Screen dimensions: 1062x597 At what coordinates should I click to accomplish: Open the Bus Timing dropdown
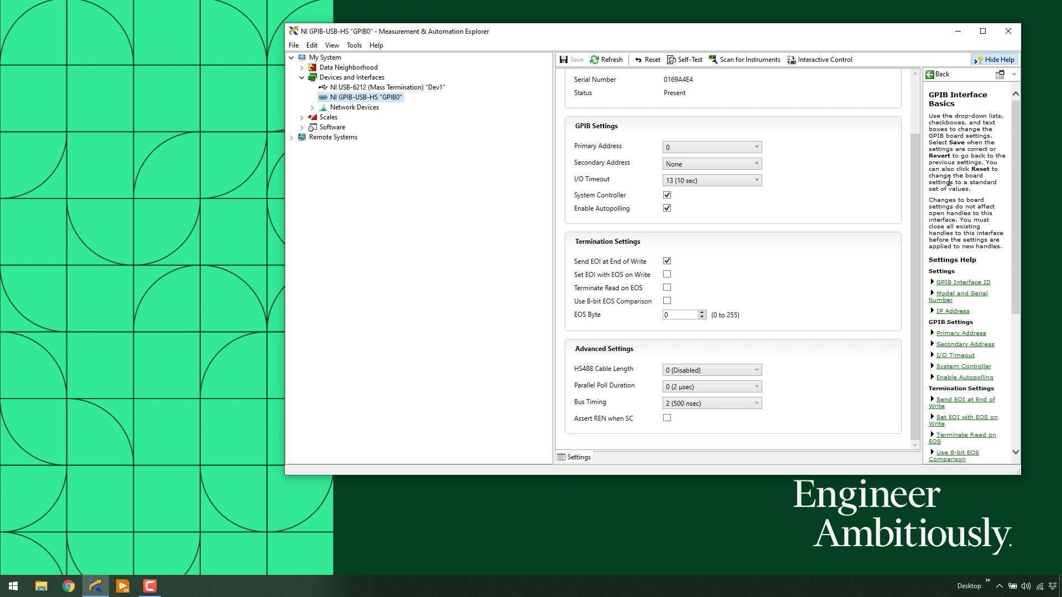(712, 403)
